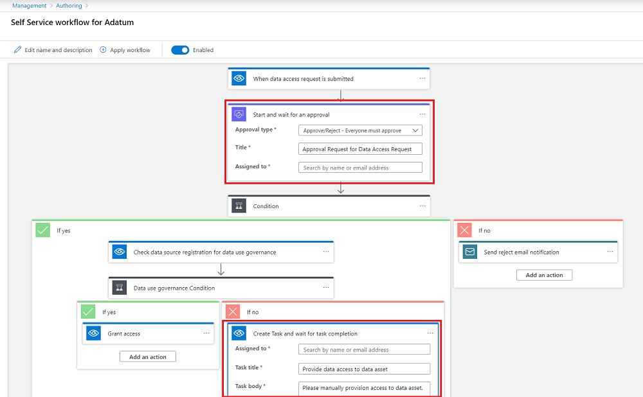Click the 'Task title' input showing 'Provide data access to data asset'
The image size is (643, 397).
tap(364, 368)
